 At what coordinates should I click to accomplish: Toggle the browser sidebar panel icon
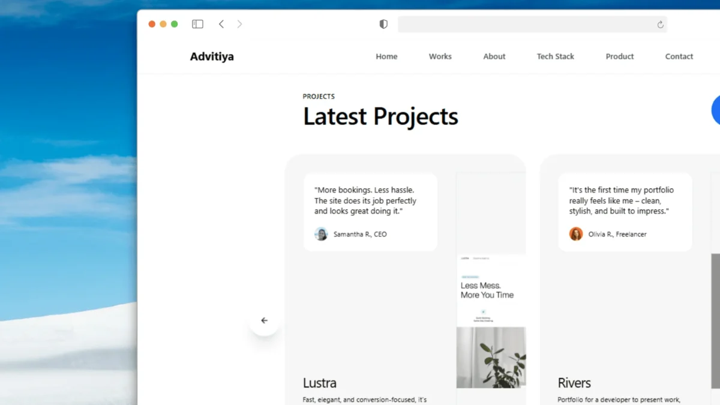click(197, 24)
